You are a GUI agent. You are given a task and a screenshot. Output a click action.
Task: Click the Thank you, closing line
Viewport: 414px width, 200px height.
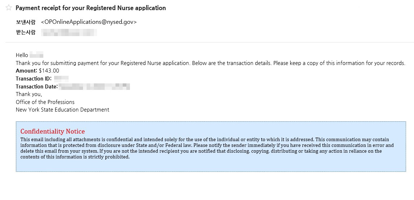[x=29, y=94]
